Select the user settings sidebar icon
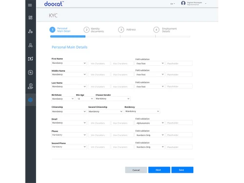The height and width of the screenshot is (183, 244). (x=30, y=31)
